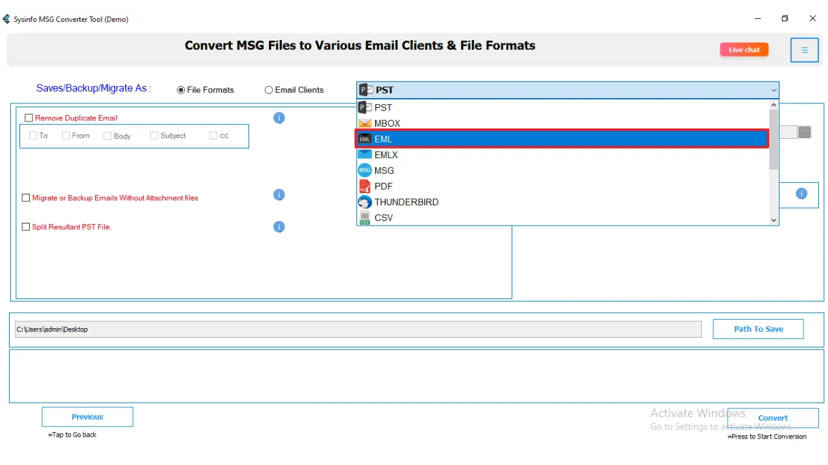Image resolution: width=828 pixels, height=465 pixels.
Task: Click Path To Save button
Action: 758,329
